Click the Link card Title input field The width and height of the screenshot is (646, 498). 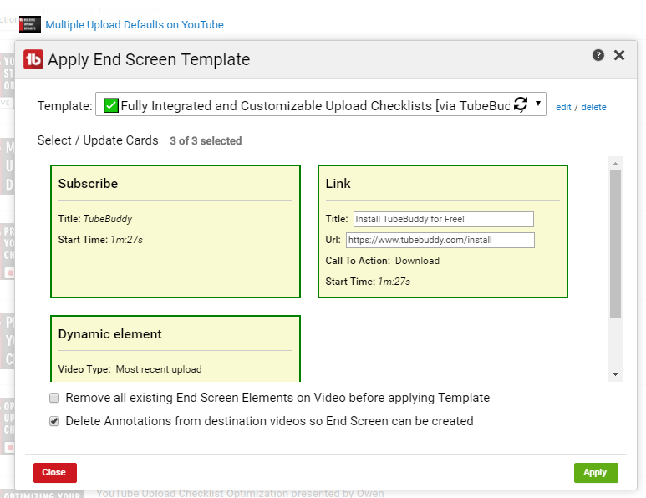(443, 219)
